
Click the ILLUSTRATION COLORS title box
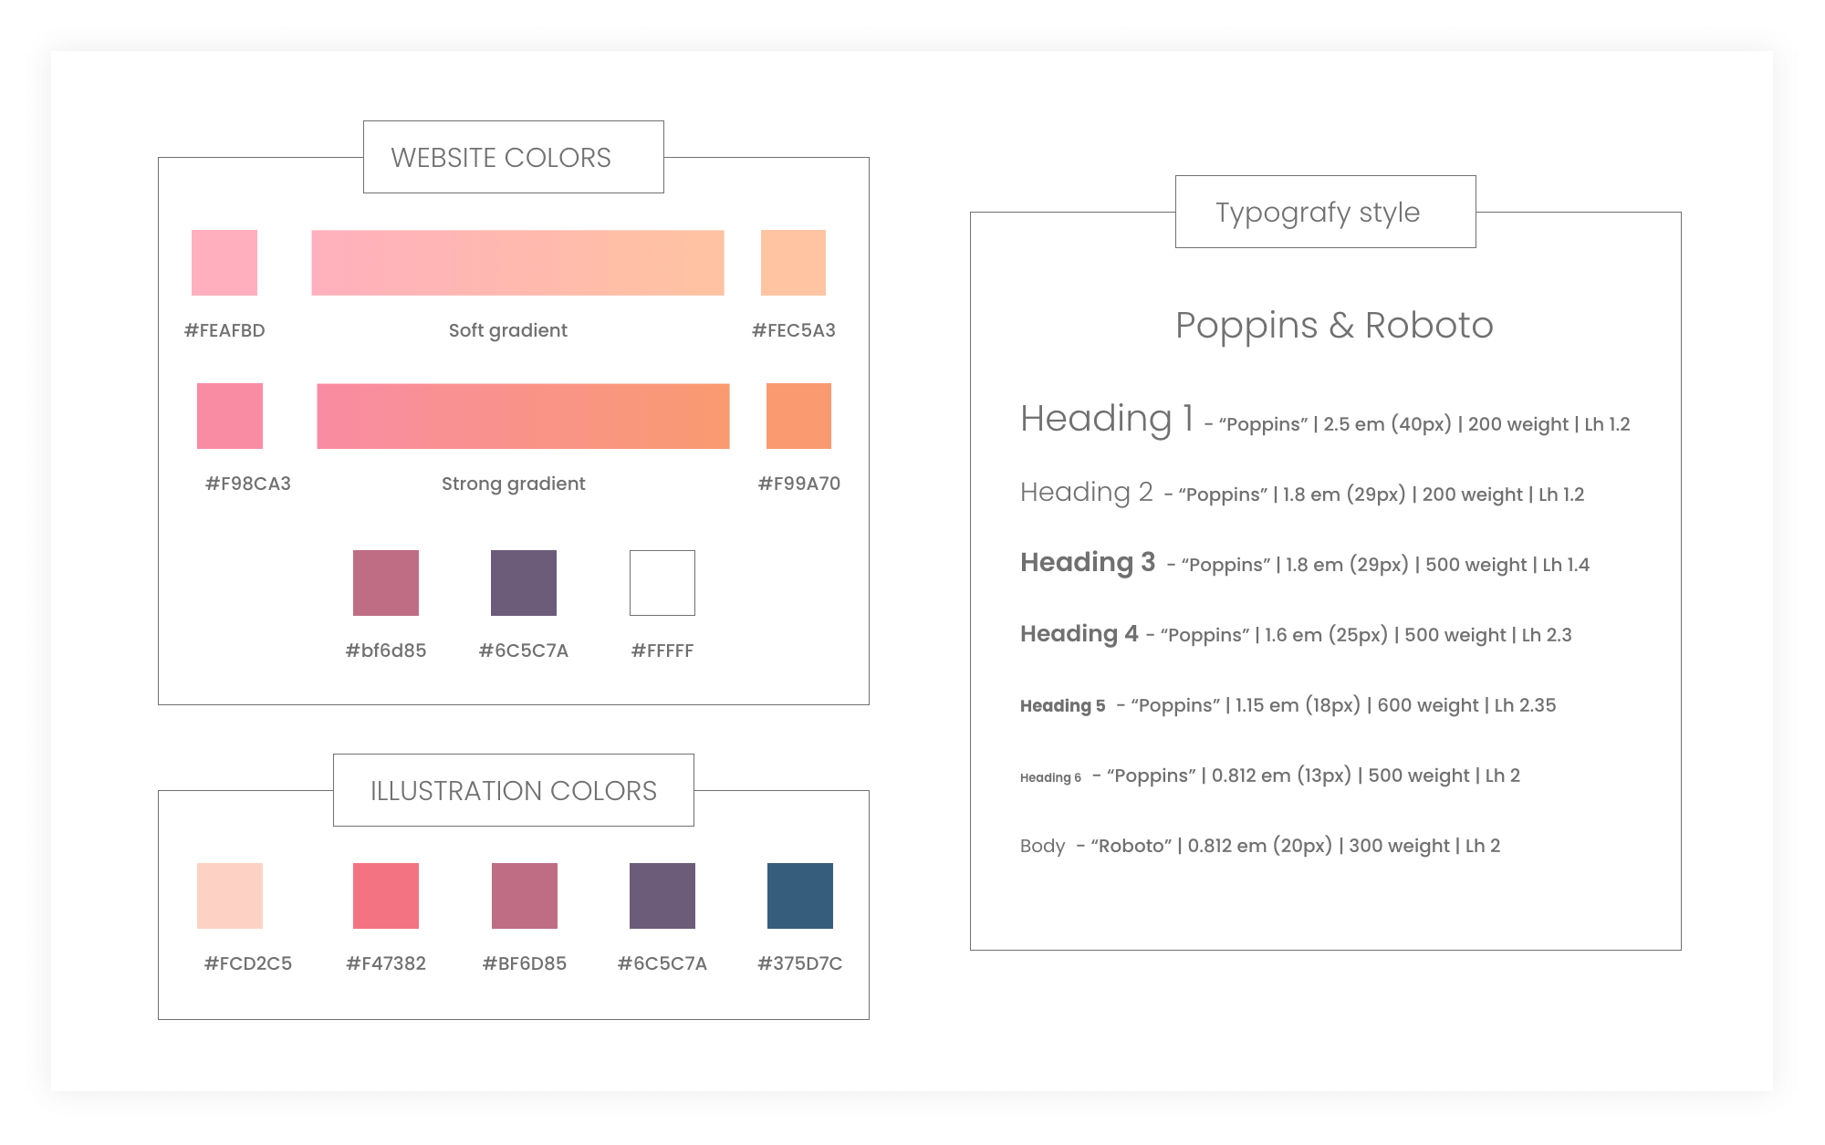(x=513, y=790)
